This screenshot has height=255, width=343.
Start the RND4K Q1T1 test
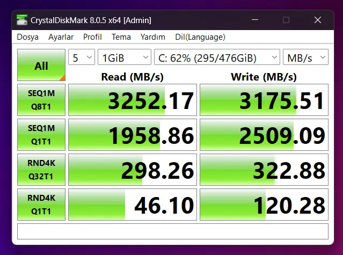pyautogui.click(x=41, y=205)
